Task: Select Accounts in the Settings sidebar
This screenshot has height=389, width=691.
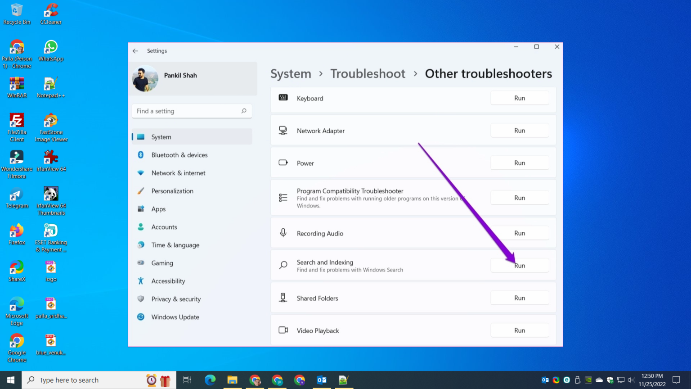Action: coord(164,227)
